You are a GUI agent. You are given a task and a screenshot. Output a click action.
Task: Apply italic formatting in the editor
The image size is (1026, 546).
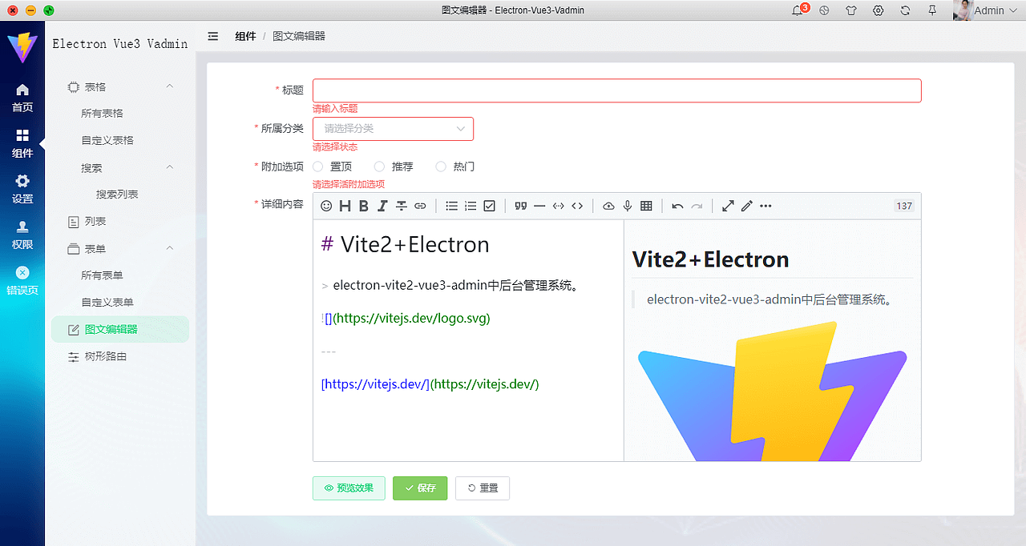(382, 206)
